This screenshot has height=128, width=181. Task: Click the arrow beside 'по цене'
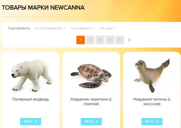116,28
